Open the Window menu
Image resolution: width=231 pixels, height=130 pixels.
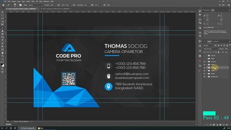46,1
